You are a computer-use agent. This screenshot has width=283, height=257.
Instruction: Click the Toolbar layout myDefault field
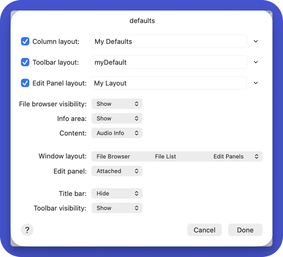pos(169,62)
